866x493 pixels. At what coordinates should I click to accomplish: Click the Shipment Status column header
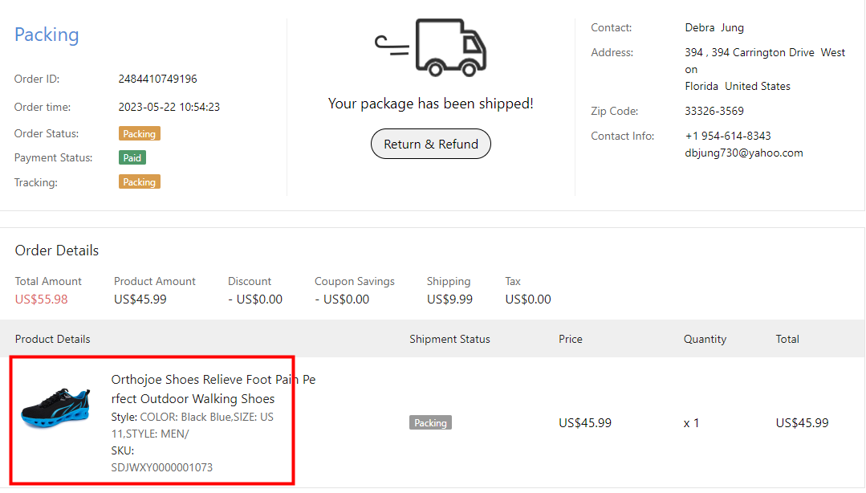click(449, 339)
